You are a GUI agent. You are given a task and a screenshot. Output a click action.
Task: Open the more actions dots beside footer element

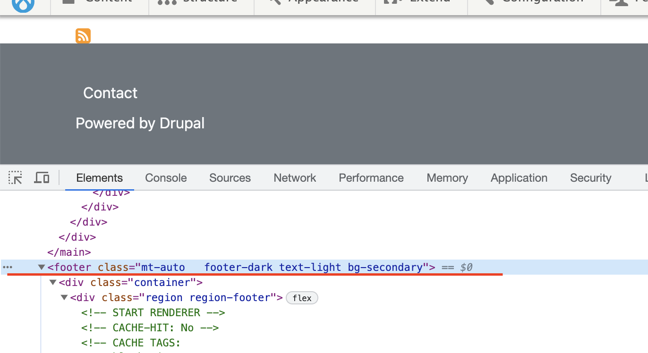(x=7, y=267)
